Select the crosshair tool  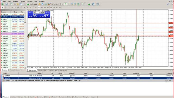5,7
